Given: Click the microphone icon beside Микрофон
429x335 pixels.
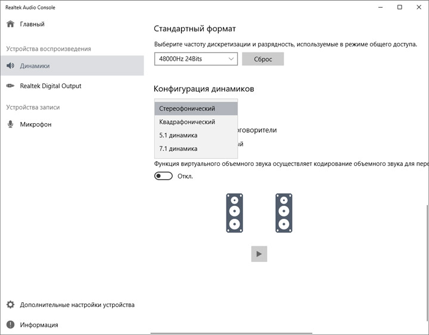Looking at the screenshot, I should click(x=10, y=124).
